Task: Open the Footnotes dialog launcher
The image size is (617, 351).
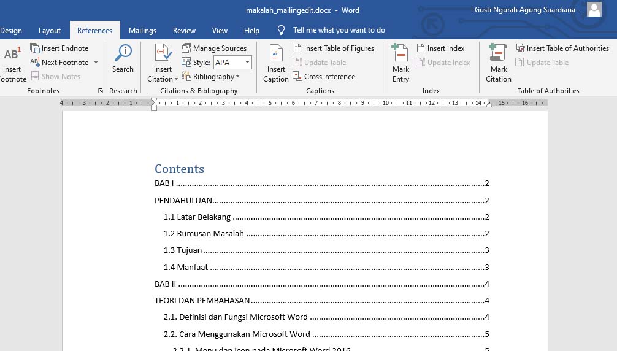Action: (101, 91)
